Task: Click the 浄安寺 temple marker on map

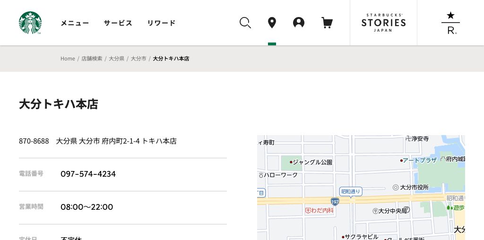Action: tap(417, 139)
